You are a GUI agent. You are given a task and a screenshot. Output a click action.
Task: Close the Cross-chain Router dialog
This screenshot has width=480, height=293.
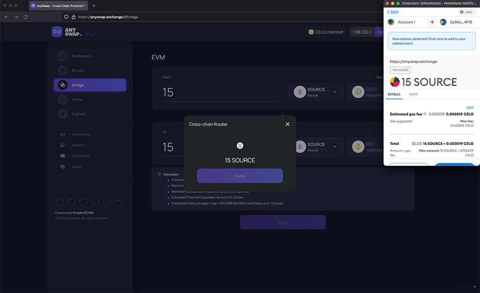click(x=287, y=124)
